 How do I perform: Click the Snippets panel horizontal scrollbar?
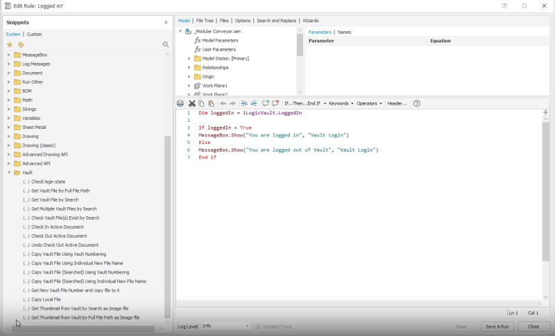click(83, 329)
